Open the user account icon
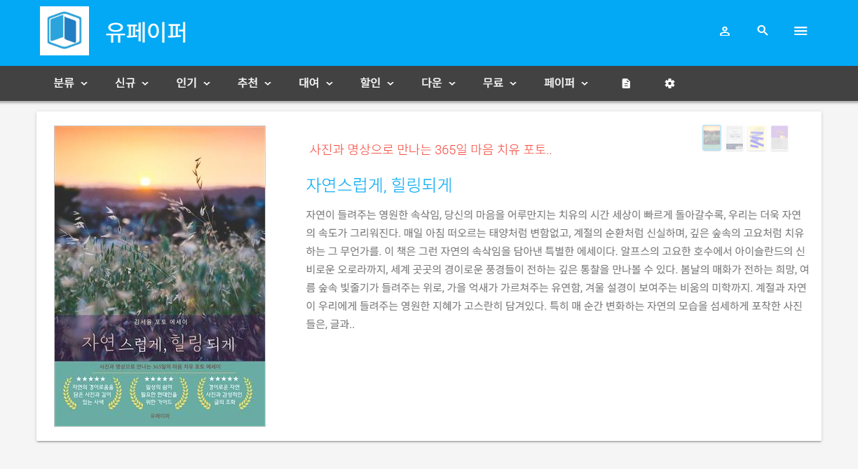The width and height of the screenshot is (858, 469). click(x=725, y=31)
